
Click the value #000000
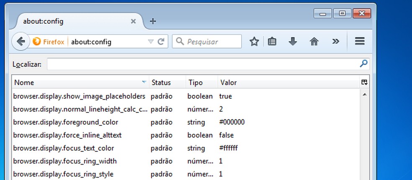(232, 122)
